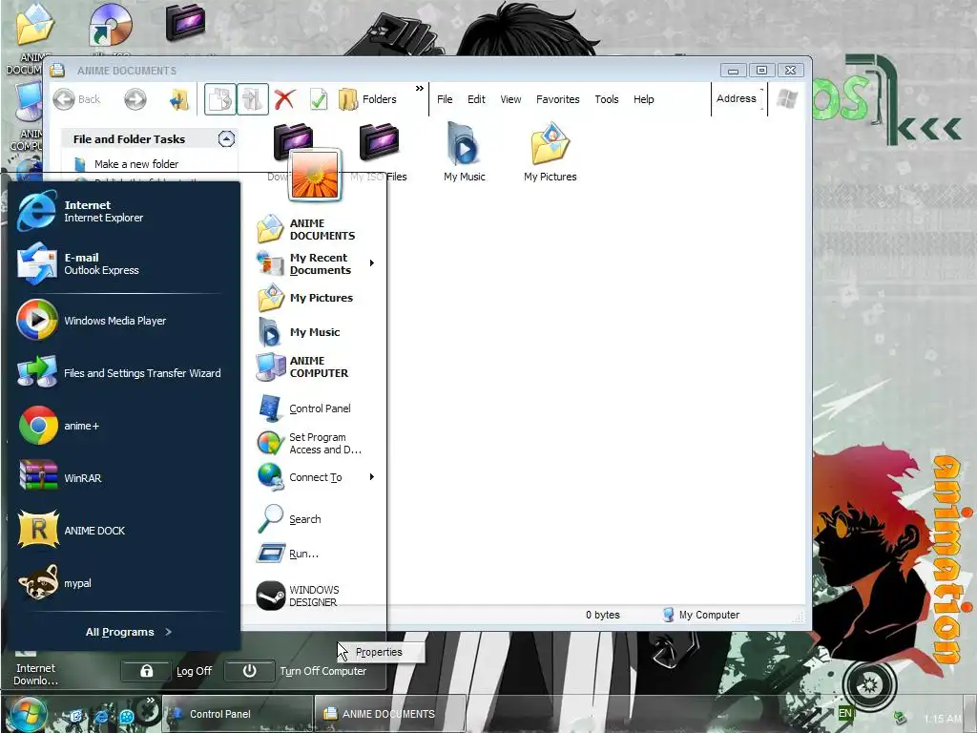Open the Help menu
This screenshot has height=733, width=977.
pos(644,99)
